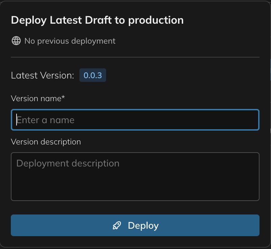Click the 'Version description' label
This screenshot has width=271, height=249.
pyautogui.click(x=46, y=142)
